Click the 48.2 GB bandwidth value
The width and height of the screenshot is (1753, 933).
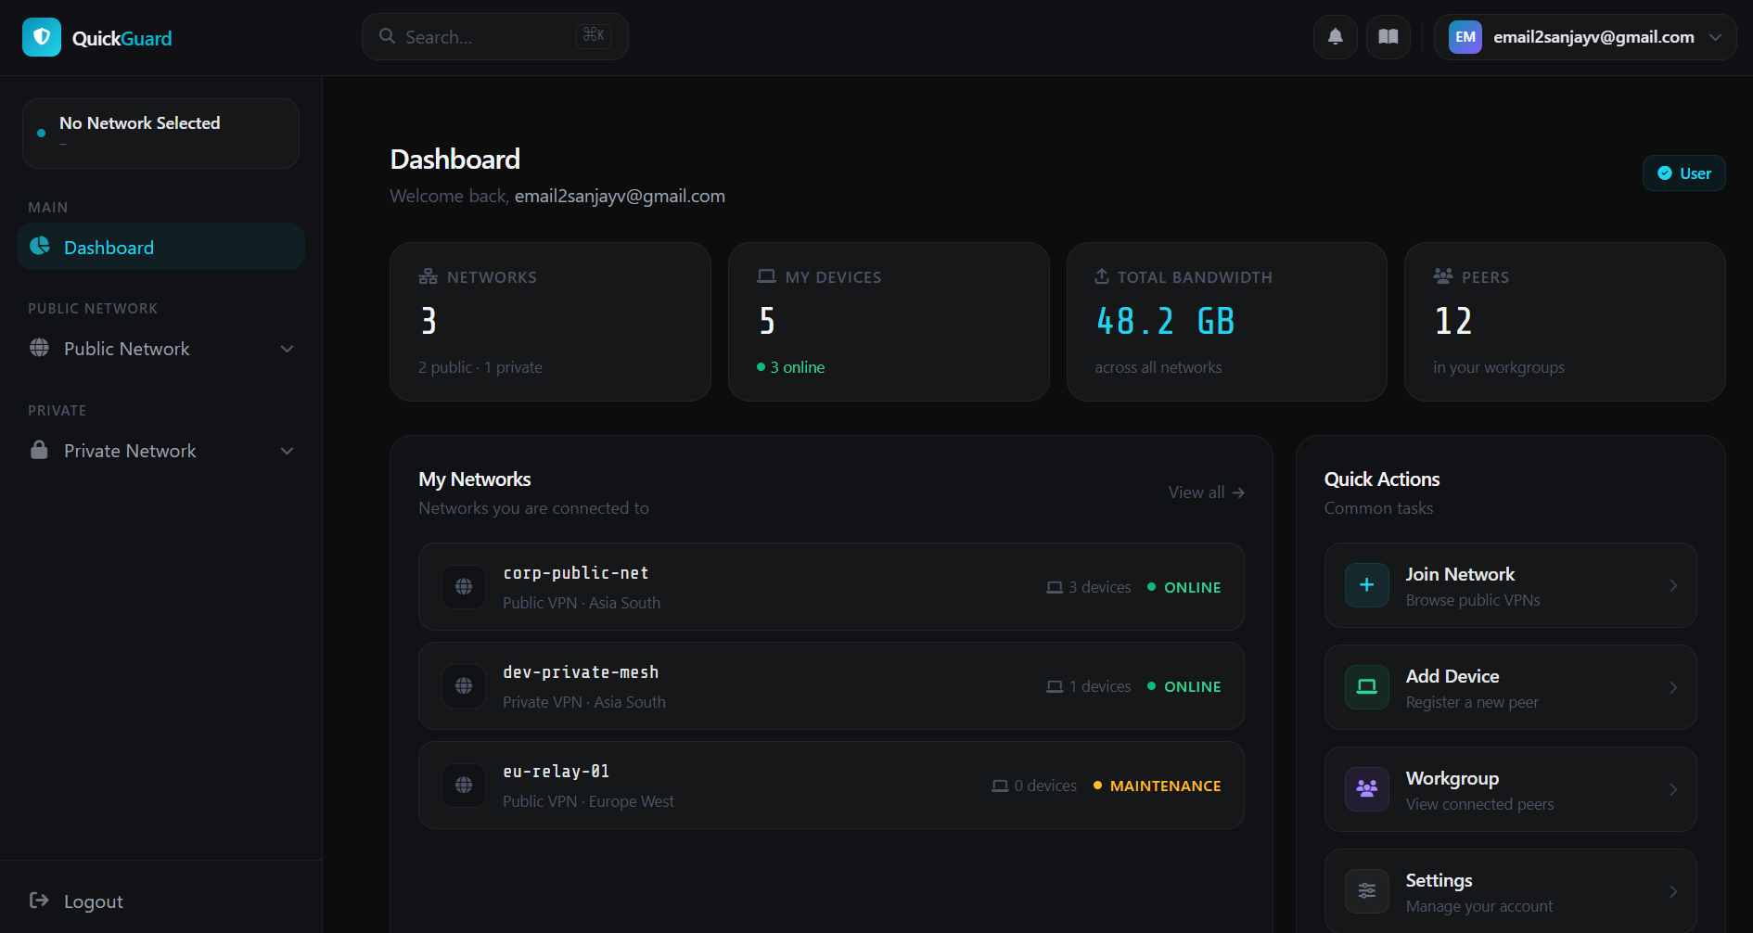[x=1165, y=322]
